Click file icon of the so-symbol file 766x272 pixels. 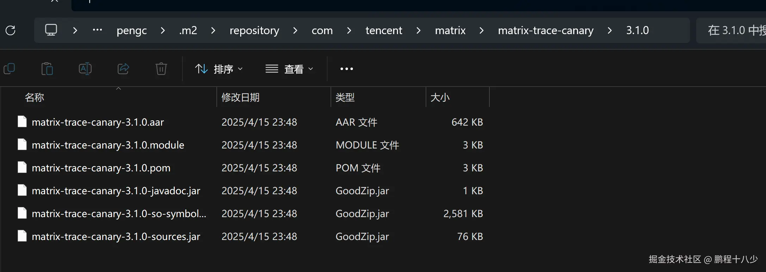coord(22,213)
